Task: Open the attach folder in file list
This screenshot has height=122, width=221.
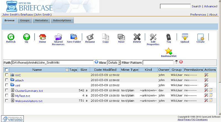Action: pyautogui.click(x=19, y=80)
